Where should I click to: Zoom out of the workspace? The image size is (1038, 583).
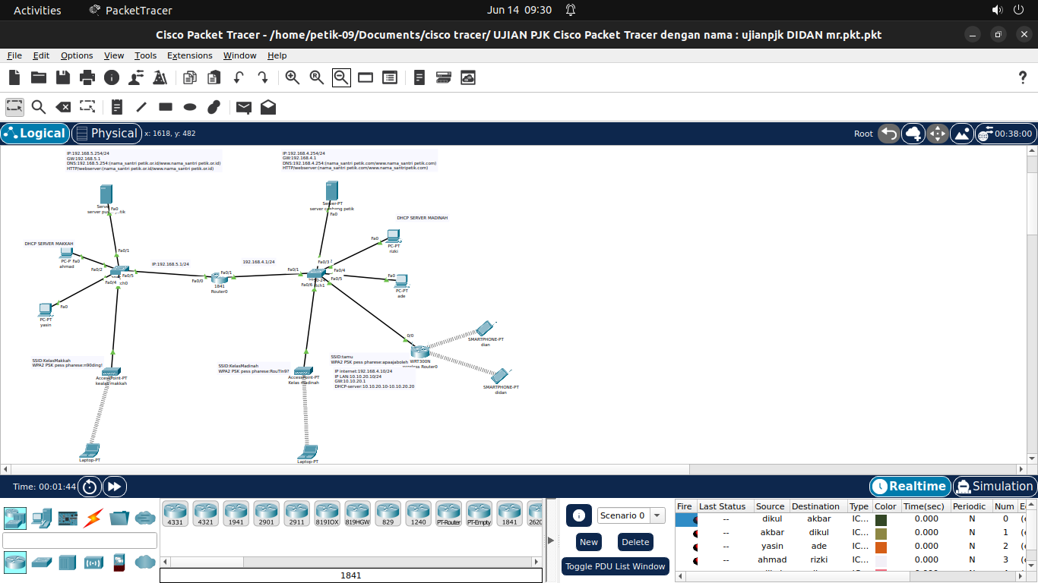341,77
